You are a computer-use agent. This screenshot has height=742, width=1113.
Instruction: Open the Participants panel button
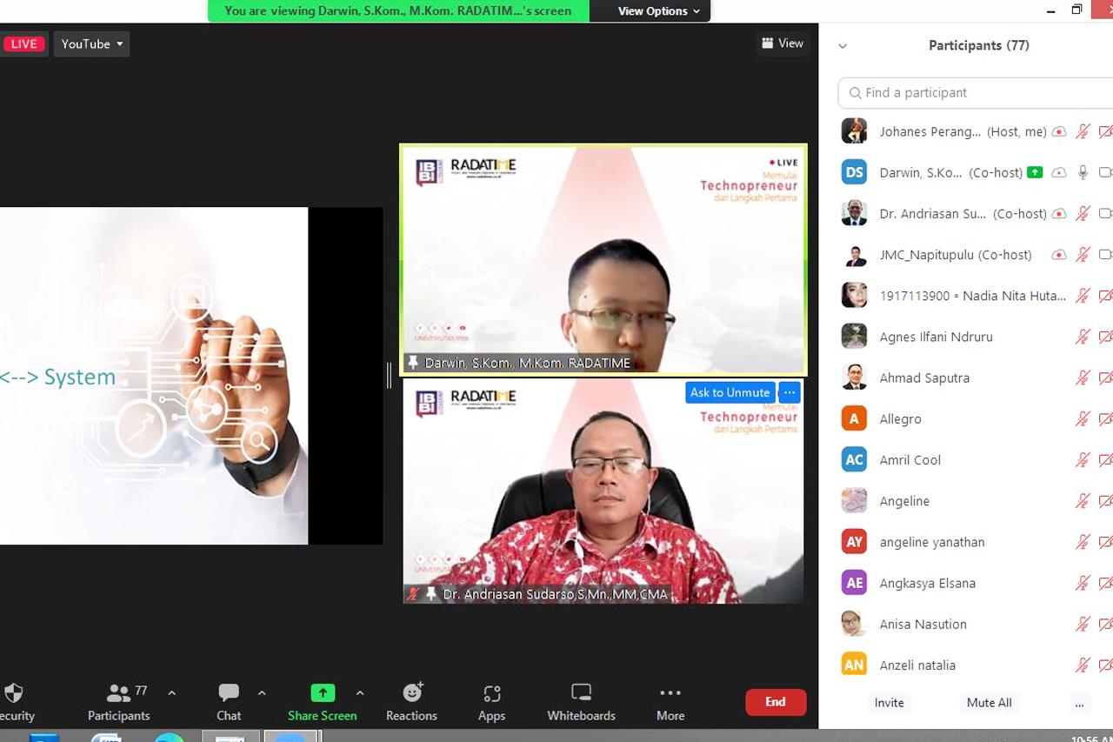[118, 703]
